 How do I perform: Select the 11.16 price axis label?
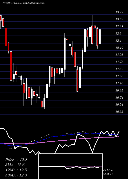(x=120, y=83)
